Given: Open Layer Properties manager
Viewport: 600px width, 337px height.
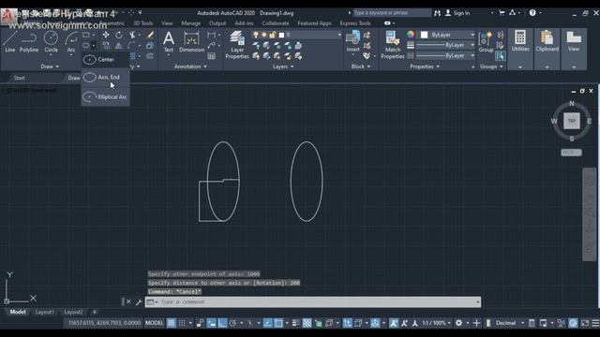Looking at the screenshot, I should click(x=237, y=45).
